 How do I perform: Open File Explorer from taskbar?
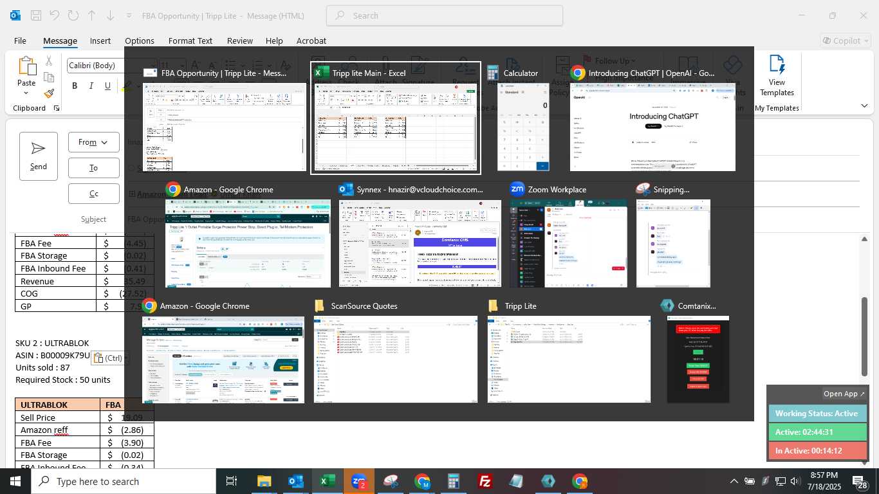pyautogui.click(x=264, y=481)
